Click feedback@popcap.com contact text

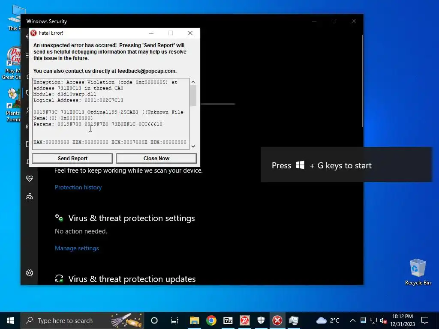click(x=147, y=71)
